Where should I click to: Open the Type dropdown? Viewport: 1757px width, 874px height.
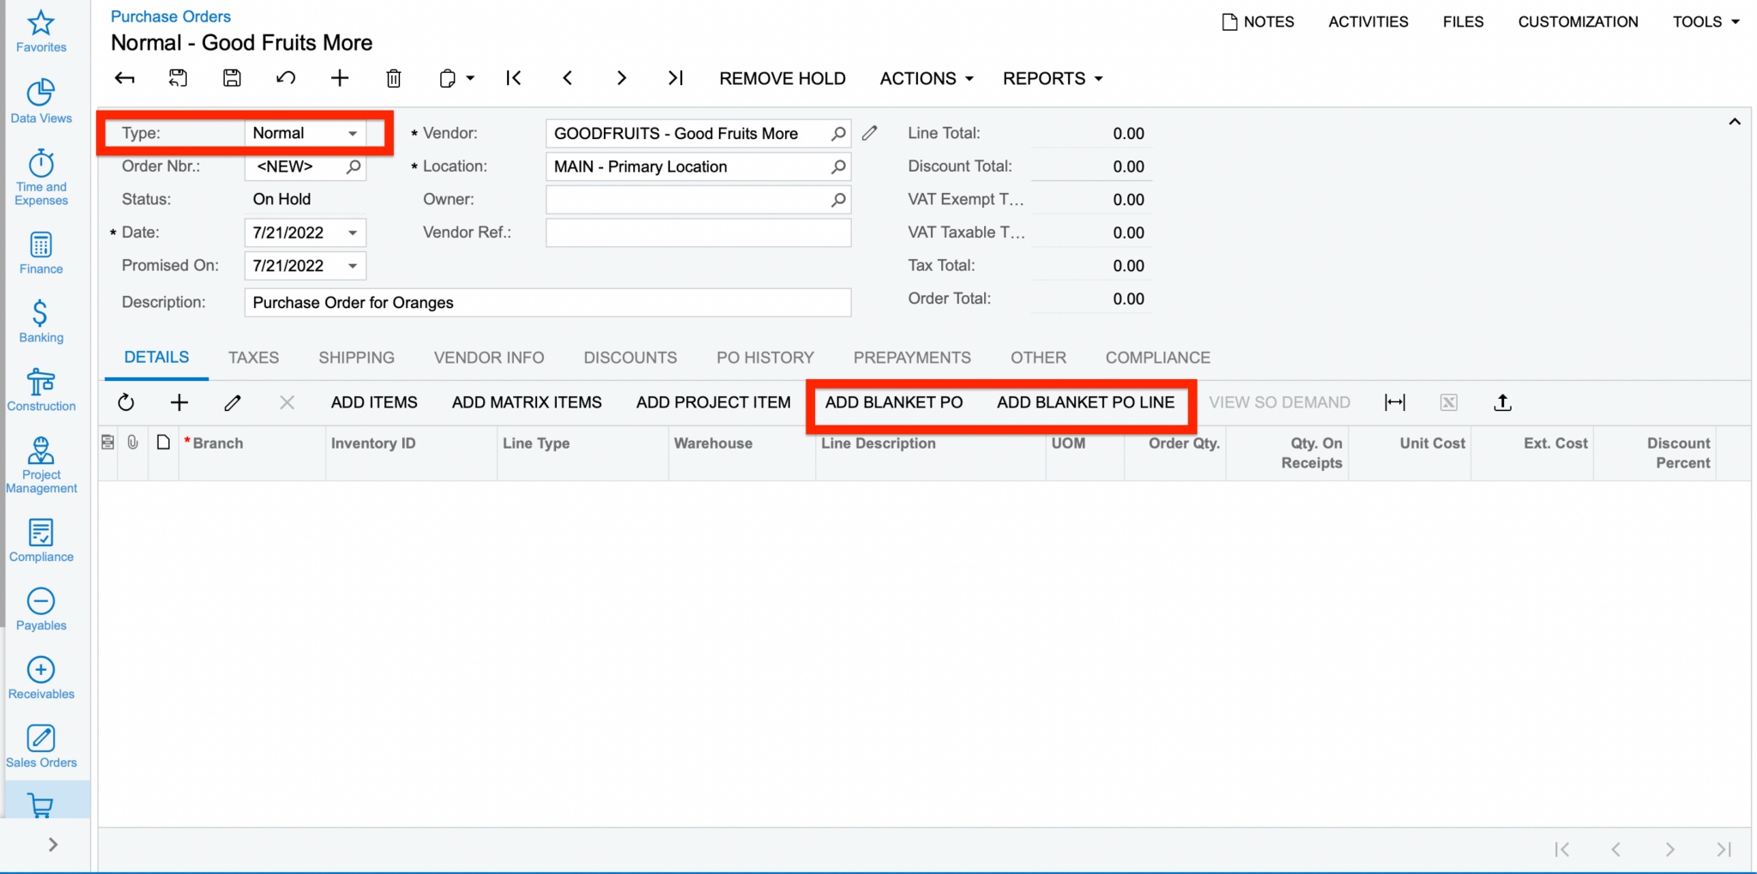coord(352,133)
